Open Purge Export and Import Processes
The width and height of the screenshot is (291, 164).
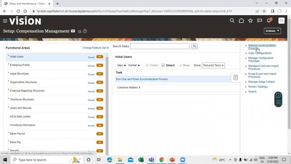[262, 75]
